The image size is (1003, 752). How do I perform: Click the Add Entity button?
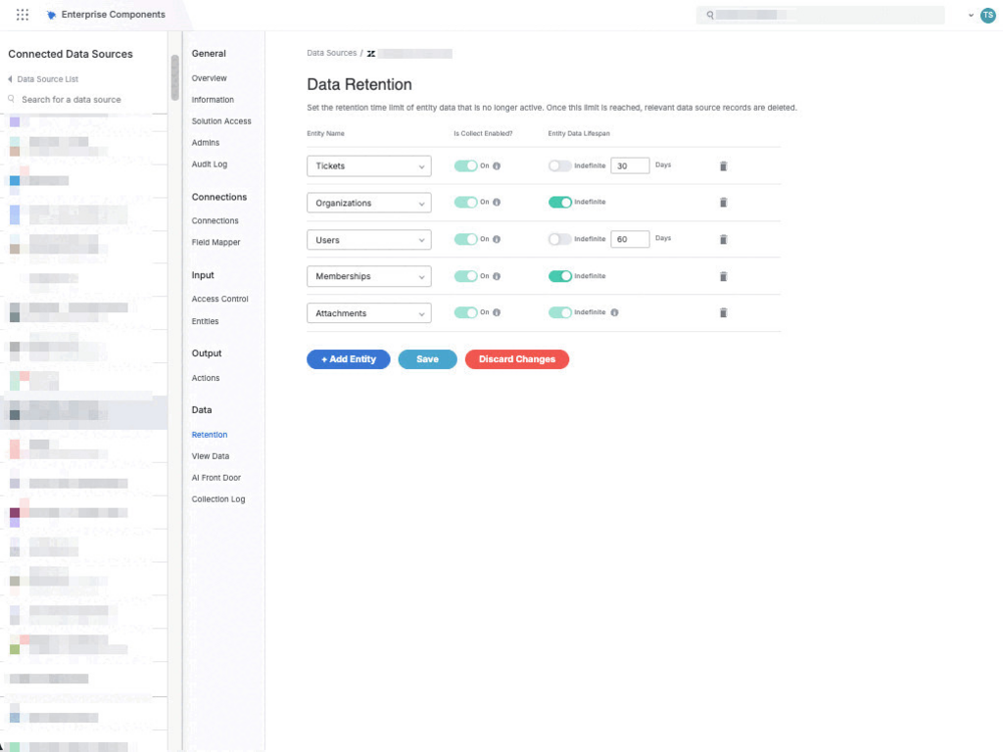348,359
